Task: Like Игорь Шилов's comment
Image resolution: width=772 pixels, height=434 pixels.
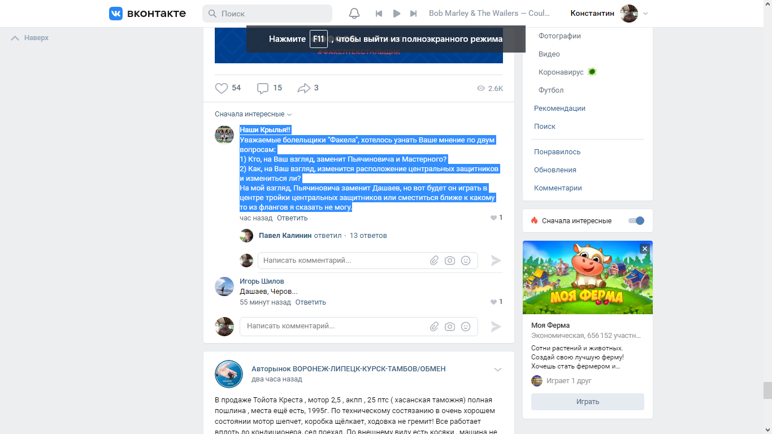Action: point(493,302)
